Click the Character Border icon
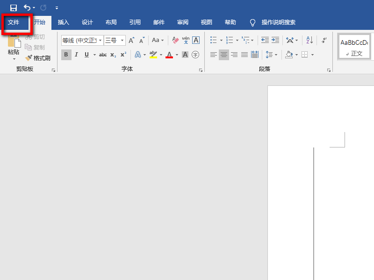 (x=196, y=40)
